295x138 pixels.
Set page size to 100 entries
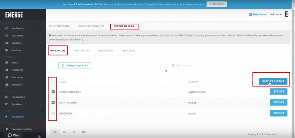tap(84, 132)
